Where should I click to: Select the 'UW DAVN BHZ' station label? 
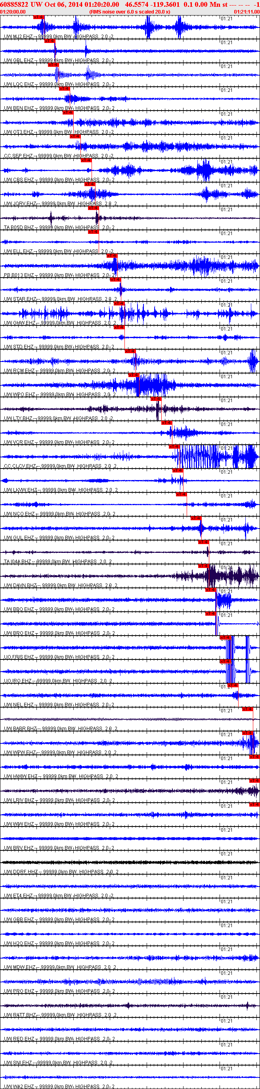[x=20, y=586]
